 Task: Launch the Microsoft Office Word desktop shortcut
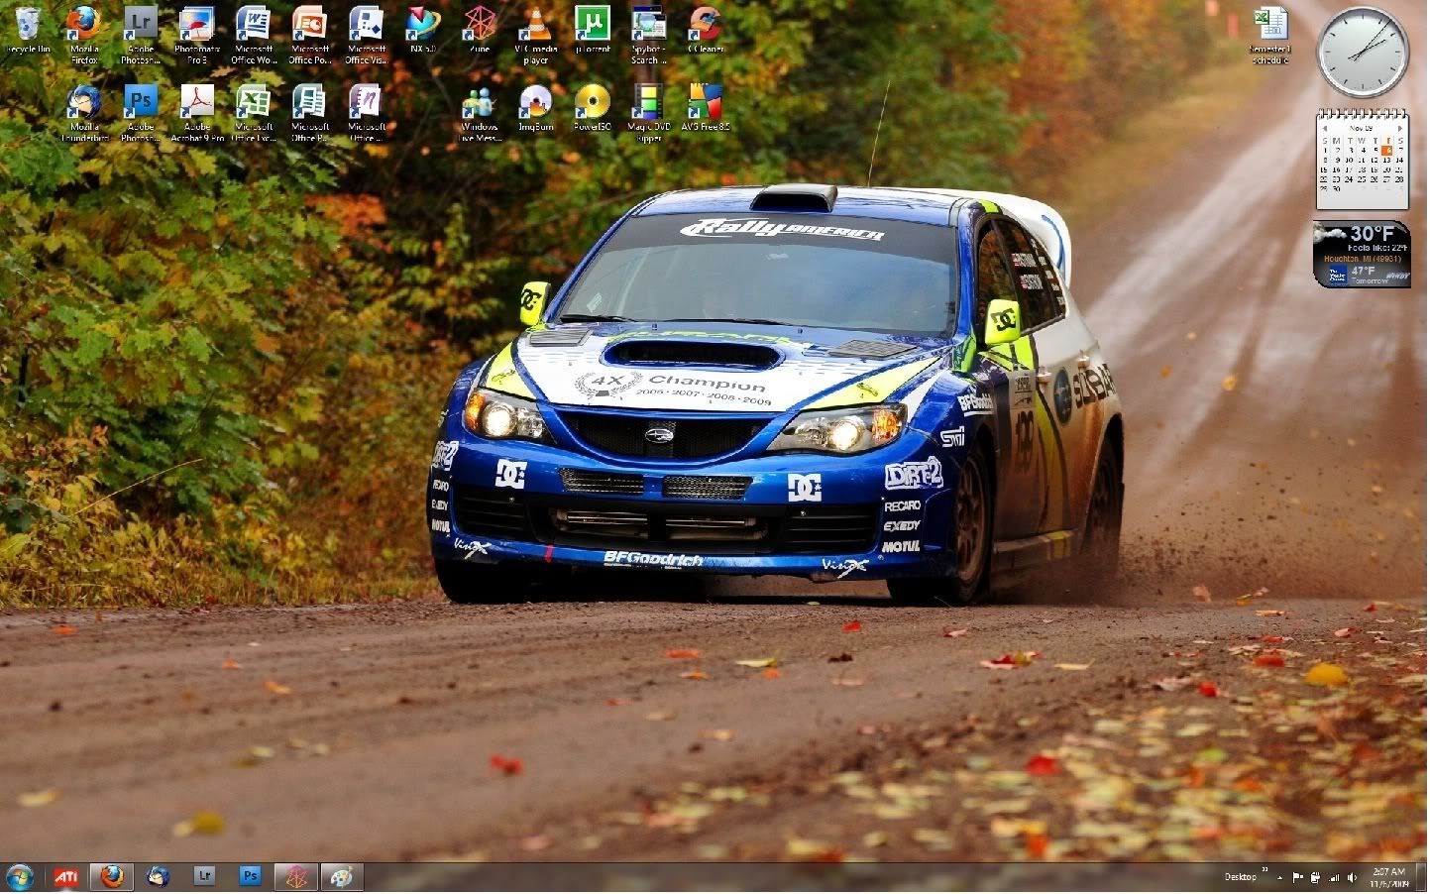click(x=254, y=35)
